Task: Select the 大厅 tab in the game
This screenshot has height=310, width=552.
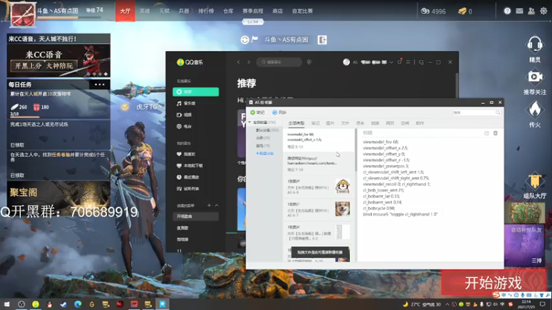Action: 126,11
